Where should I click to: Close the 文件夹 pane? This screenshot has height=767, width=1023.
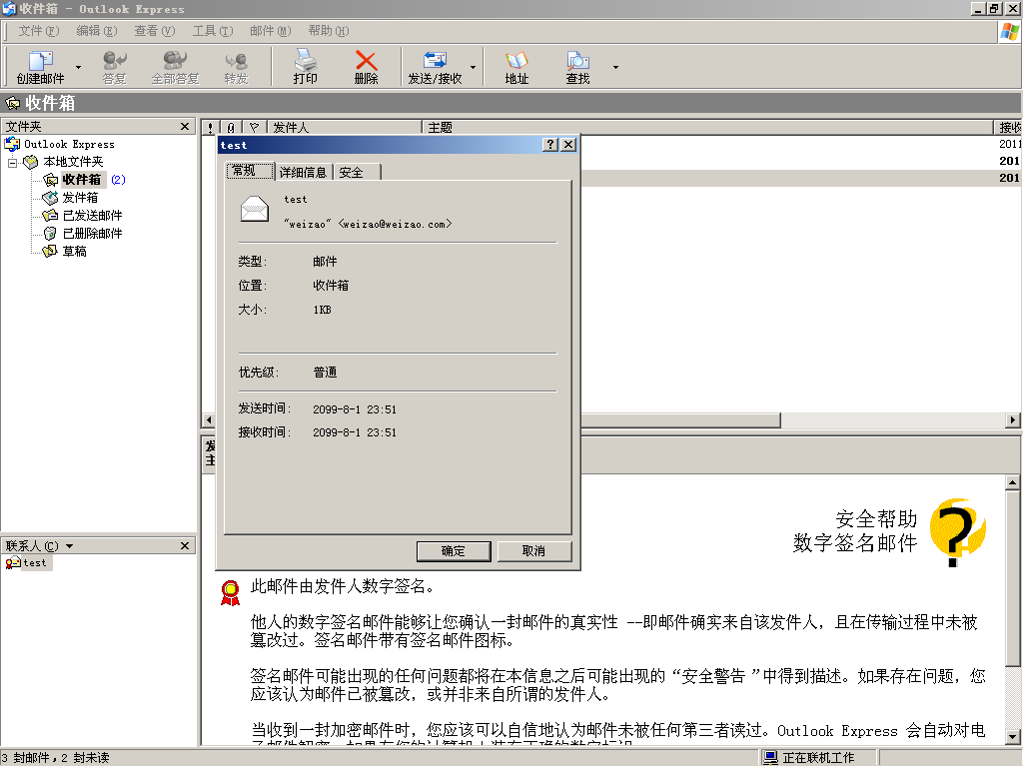(x=185, y=127)
